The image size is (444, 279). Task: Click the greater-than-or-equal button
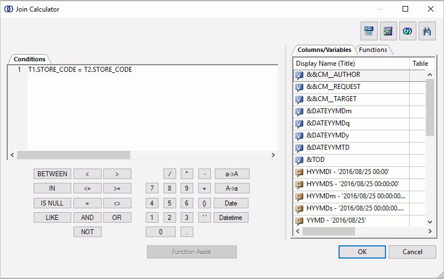117,188
